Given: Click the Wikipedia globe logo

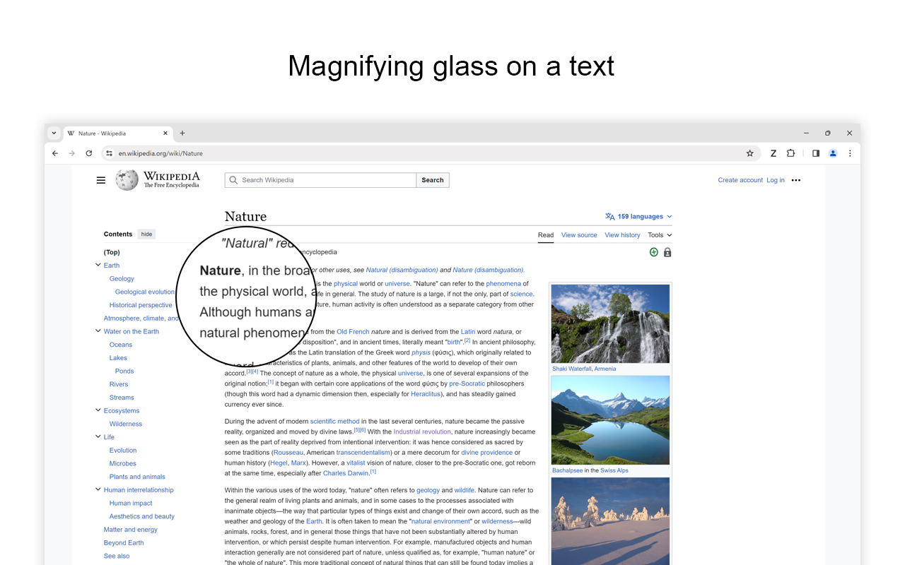Looking at the screenshot, I should click(127, 179).
